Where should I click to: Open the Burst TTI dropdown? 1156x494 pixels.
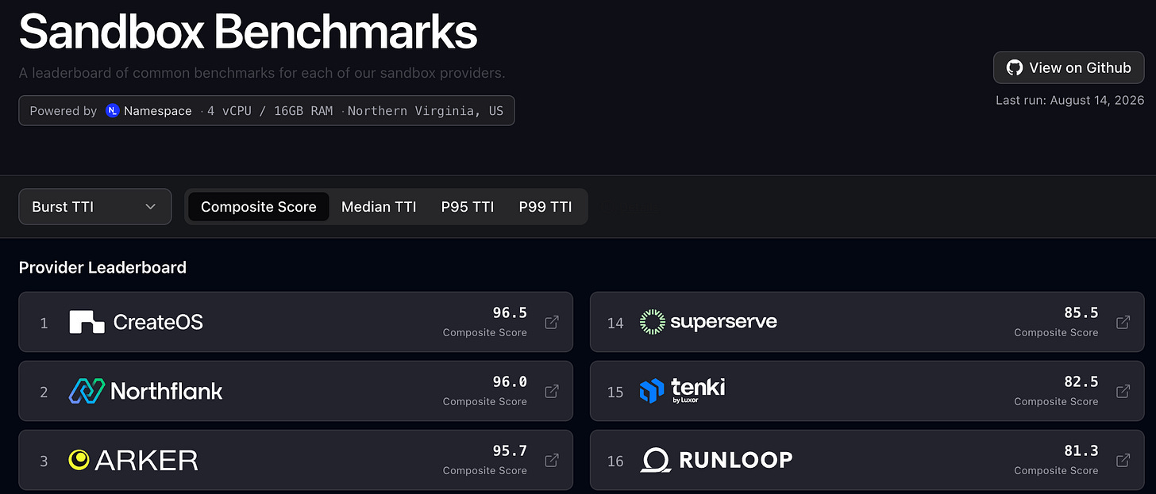(x=95, y=207)
